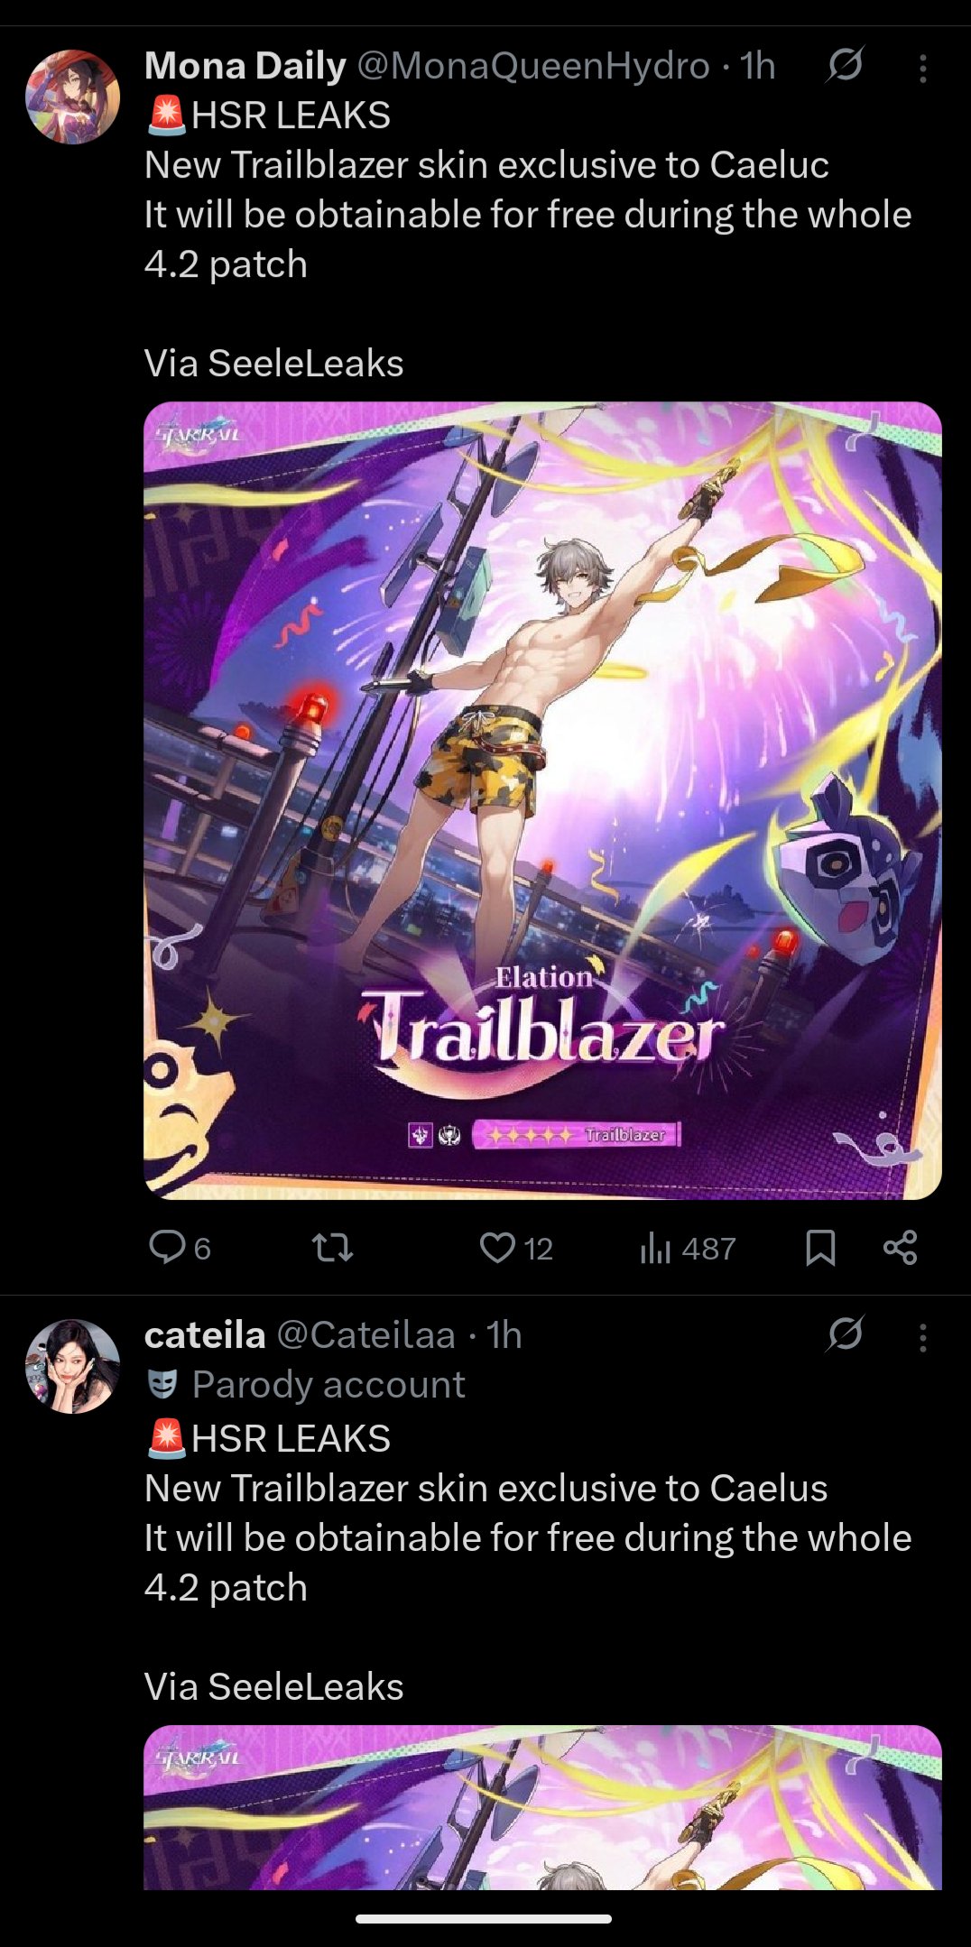Open replies on Mona Daily's post
Image resolution: width=971 pixels, height=1947 pixels.
[x=179, y=1248]
